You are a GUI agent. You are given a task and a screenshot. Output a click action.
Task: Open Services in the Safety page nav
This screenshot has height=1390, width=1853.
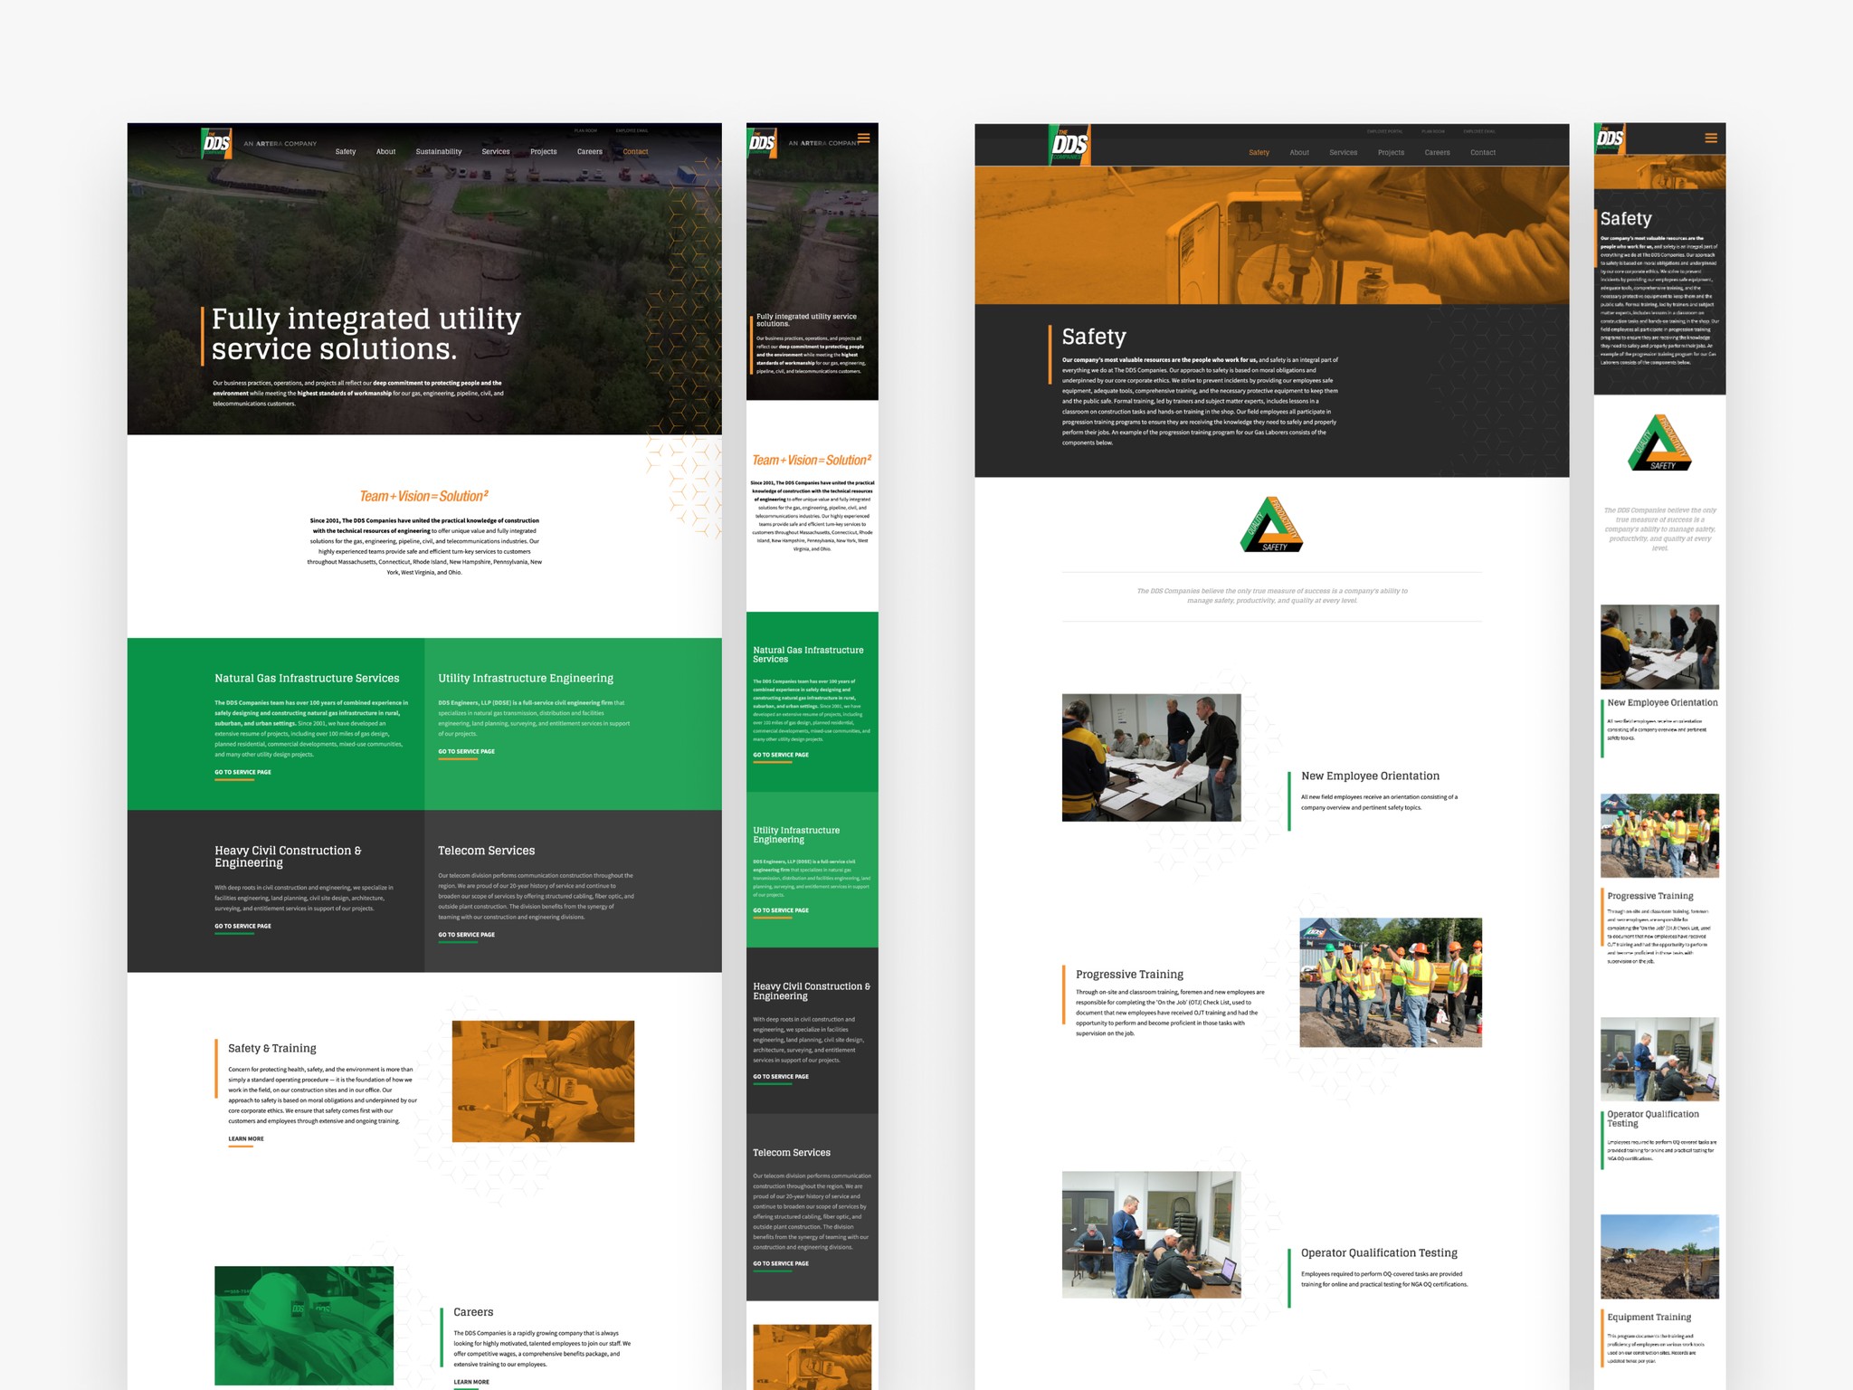1343,153
